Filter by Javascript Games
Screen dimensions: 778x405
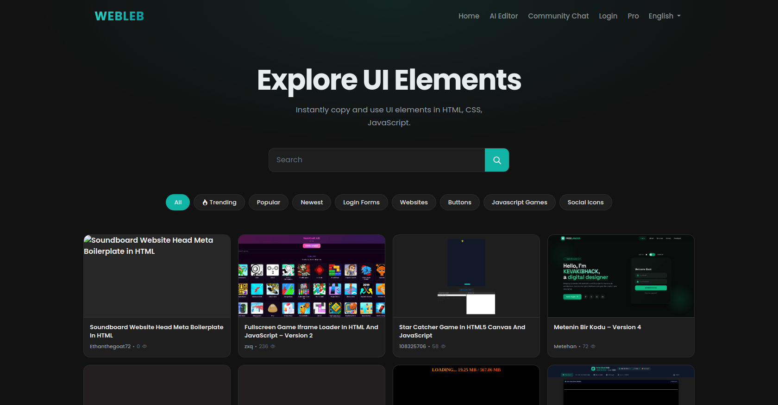(x=520, y=202)
